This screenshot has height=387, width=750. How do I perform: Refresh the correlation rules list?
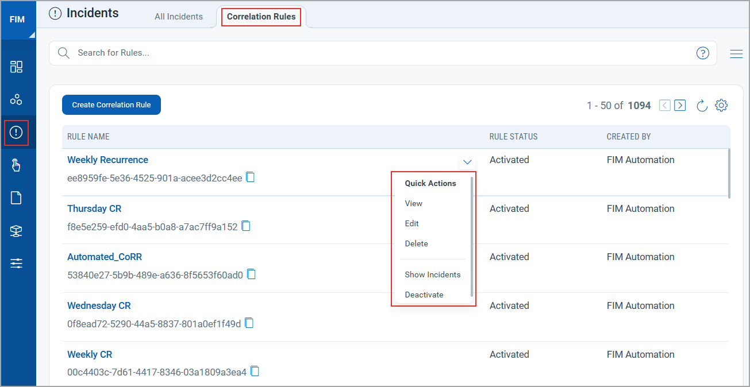[x=702, y=105]
